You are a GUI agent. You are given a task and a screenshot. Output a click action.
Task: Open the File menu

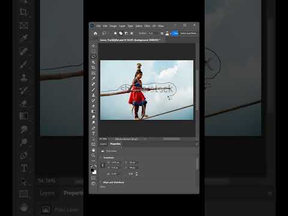tap(98, 26)
